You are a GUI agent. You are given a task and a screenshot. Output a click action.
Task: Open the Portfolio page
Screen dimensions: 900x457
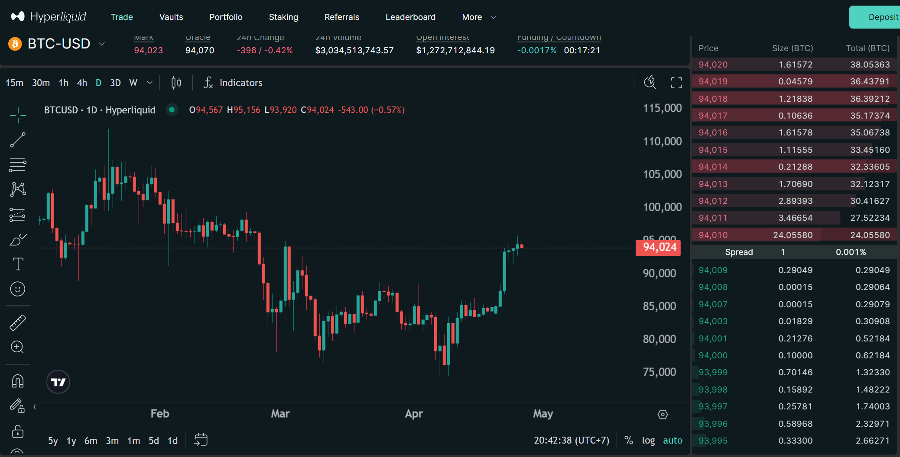(x=226, y=17)
